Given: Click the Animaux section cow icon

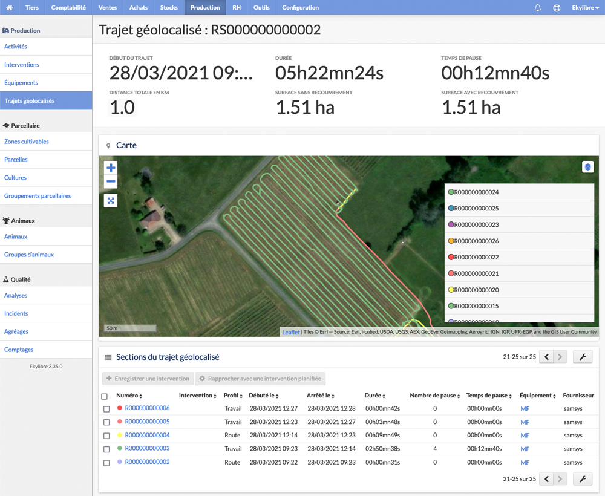Looking at the screenshot, I should (6, 221).
